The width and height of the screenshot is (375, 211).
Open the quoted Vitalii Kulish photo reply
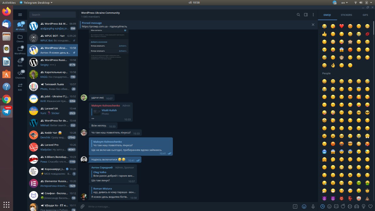(111, 112)
